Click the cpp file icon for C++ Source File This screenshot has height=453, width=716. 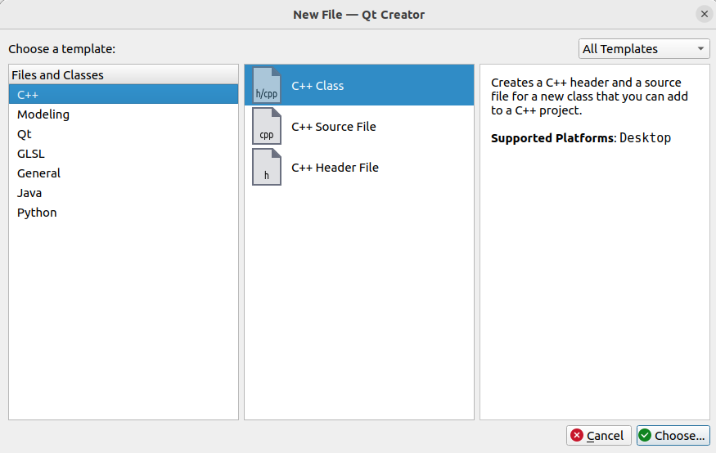[x=266, y=127]
